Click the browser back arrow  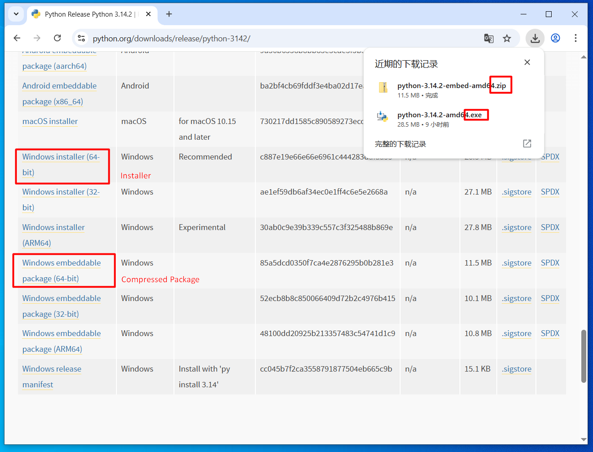click(x=17, y=38)
